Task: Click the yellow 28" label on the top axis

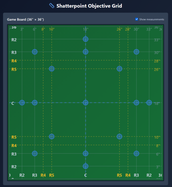Action: [x=128, y=29]
